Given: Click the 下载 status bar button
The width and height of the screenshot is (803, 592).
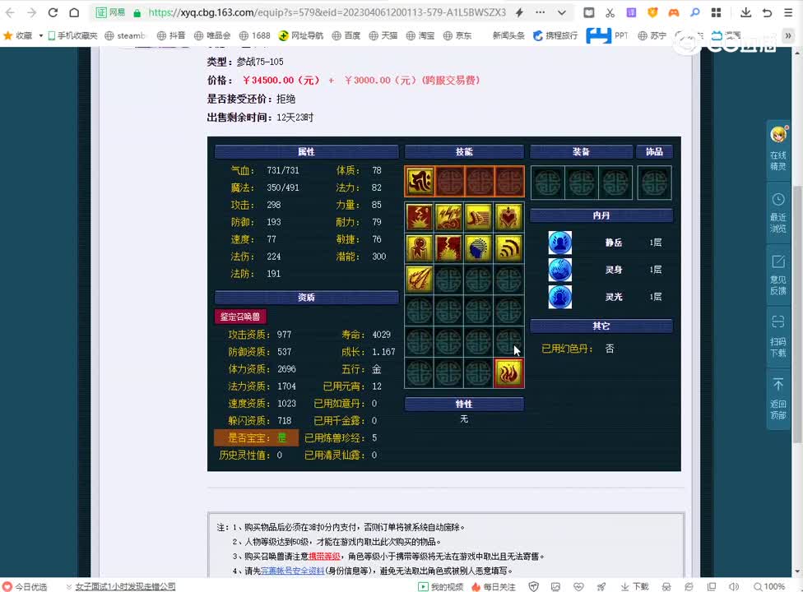Looking at the screenshot, I should (x=634, y=586).
